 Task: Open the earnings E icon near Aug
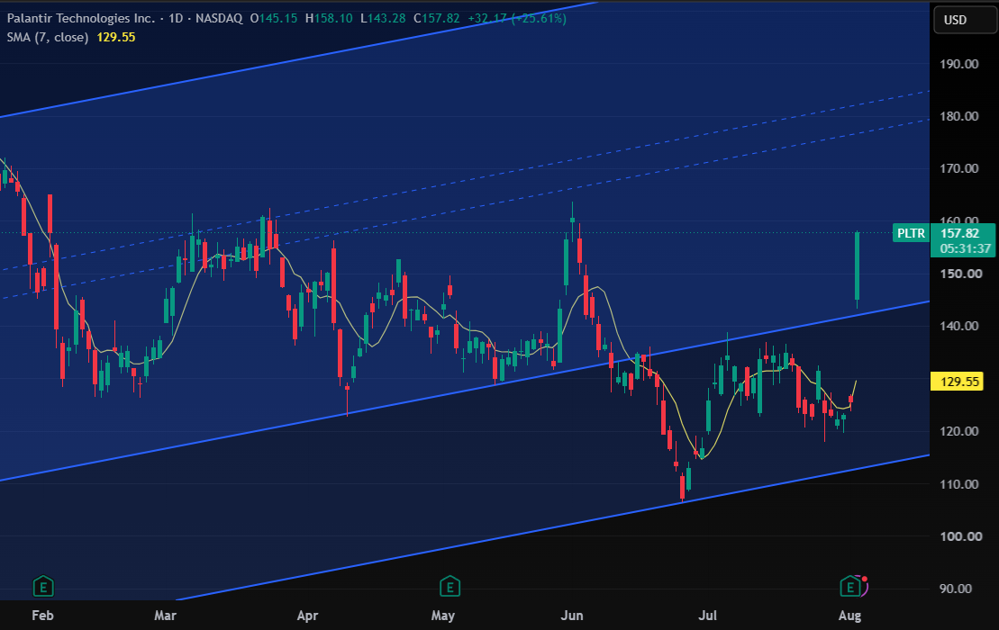tap(850, 586)
